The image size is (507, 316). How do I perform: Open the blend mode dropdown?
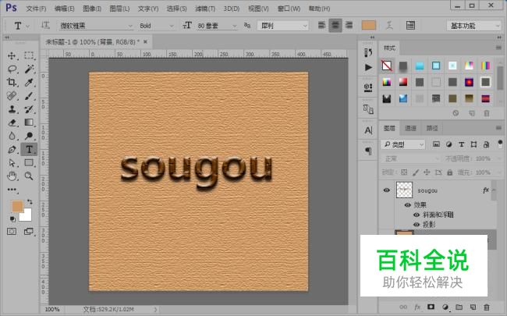click(410, 158)
